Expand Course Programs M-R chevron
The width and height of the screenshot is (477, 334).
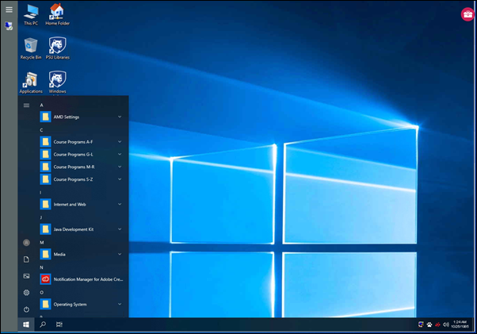(x=120, y=167)
